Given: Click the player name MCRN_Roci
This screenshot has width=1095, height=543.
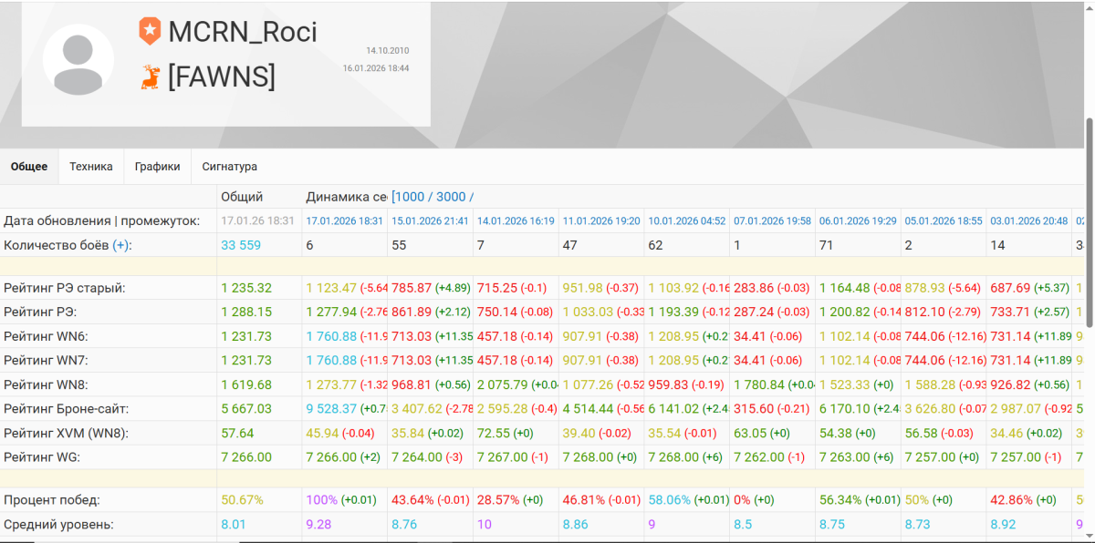Looking at the screenshot, I should (243, 32).
